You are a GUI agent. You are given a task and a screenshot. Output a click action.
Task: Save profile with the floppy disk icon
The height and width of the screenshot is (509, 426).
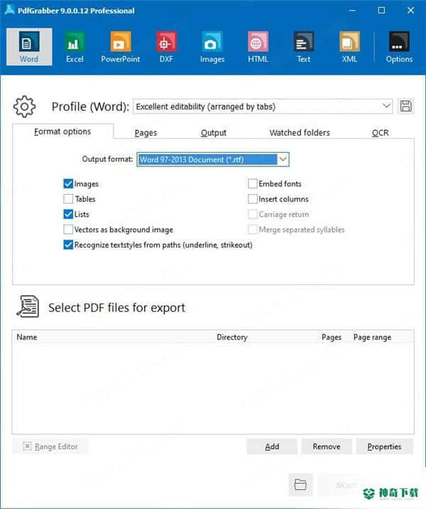click(405, 106)
